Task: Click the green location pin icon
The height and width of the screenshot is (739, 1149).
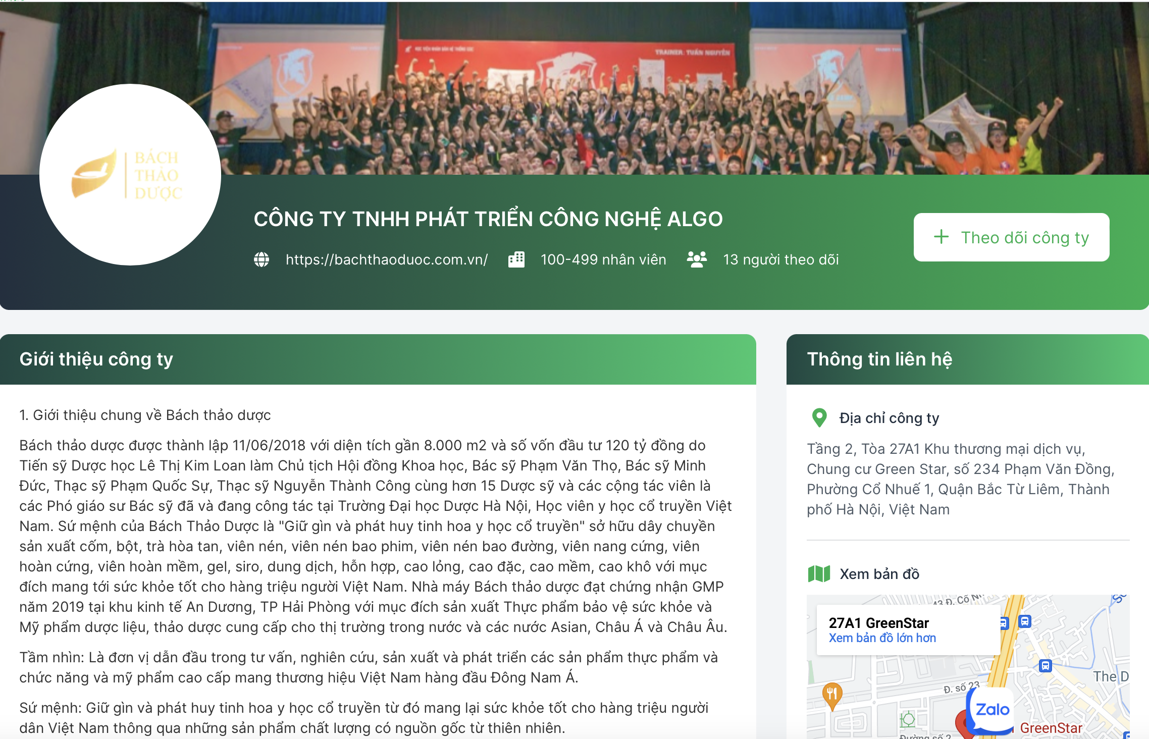Action: point(819,417)
